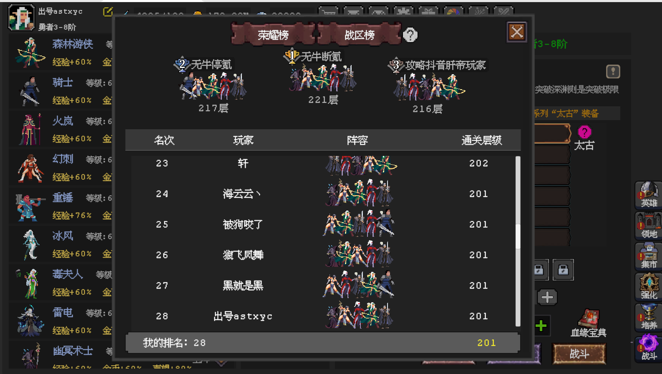Open the 集市 market sidebar icon
Image resolution: width=662 pixels, height=374 pixels.
click(649, 256)
